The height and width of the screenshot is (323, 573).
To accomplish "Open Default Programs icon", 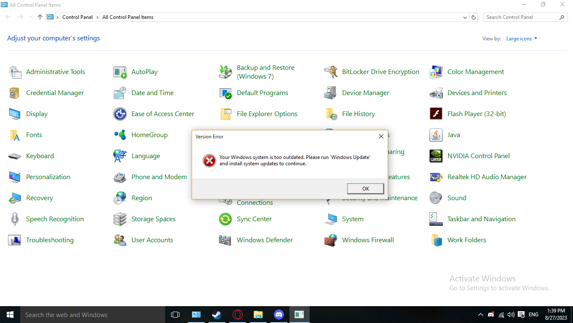I will [225, 93].
